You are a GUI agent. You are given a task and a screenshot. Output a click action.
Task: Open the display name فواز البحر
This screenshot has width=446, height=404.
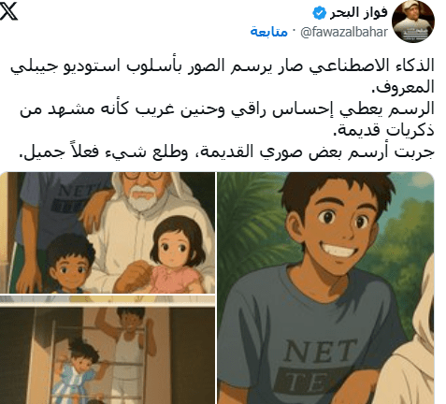click(358, 13)
